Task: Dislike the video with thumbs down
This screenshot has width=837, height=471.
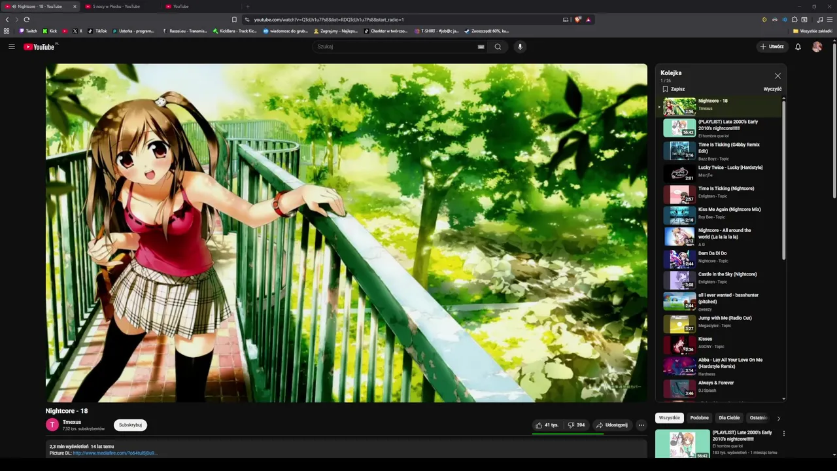Action: (x=576, y=425)
